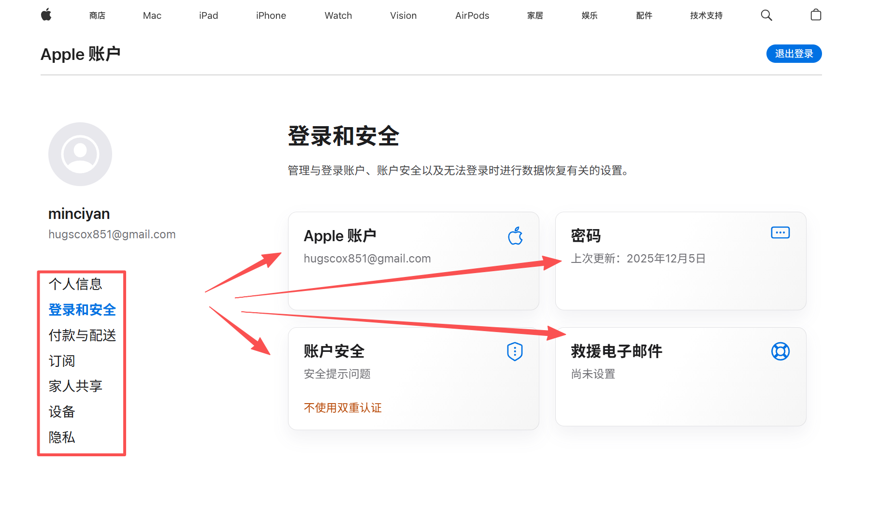The image size is (880, 522).
Task: Open the search magnifier icon
Action: point(766,15)
